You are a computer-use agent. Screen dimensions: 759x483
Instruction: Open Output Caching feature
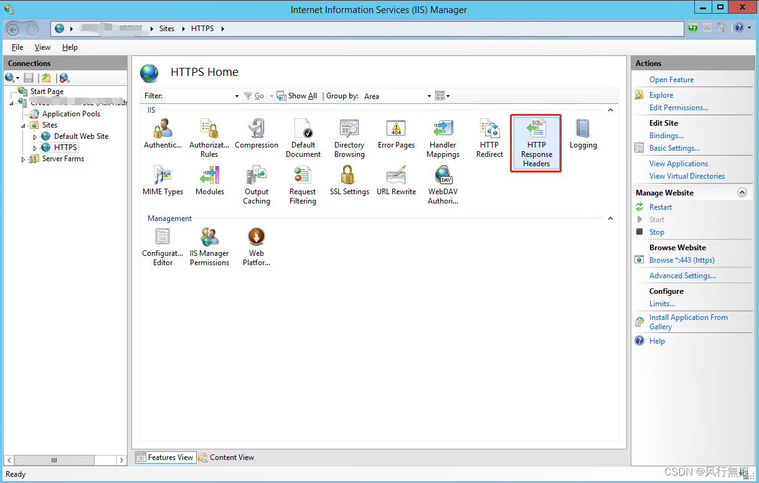pos(257,185)
